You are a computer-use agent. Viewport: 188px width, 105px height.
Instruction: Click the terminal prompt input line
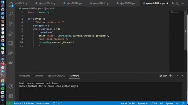click(48, 86)
